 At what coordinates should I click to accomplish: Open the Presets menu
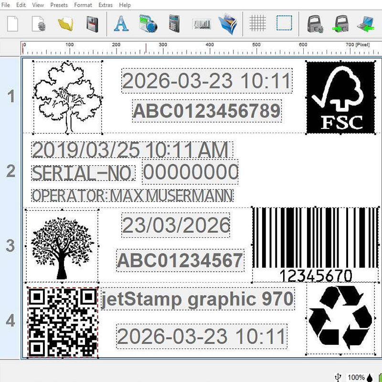coord(59,5)
